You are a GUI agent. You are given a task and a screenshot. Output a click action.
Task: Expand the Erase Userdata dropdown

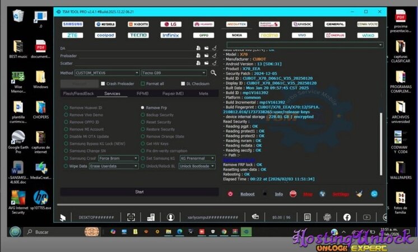114,166
